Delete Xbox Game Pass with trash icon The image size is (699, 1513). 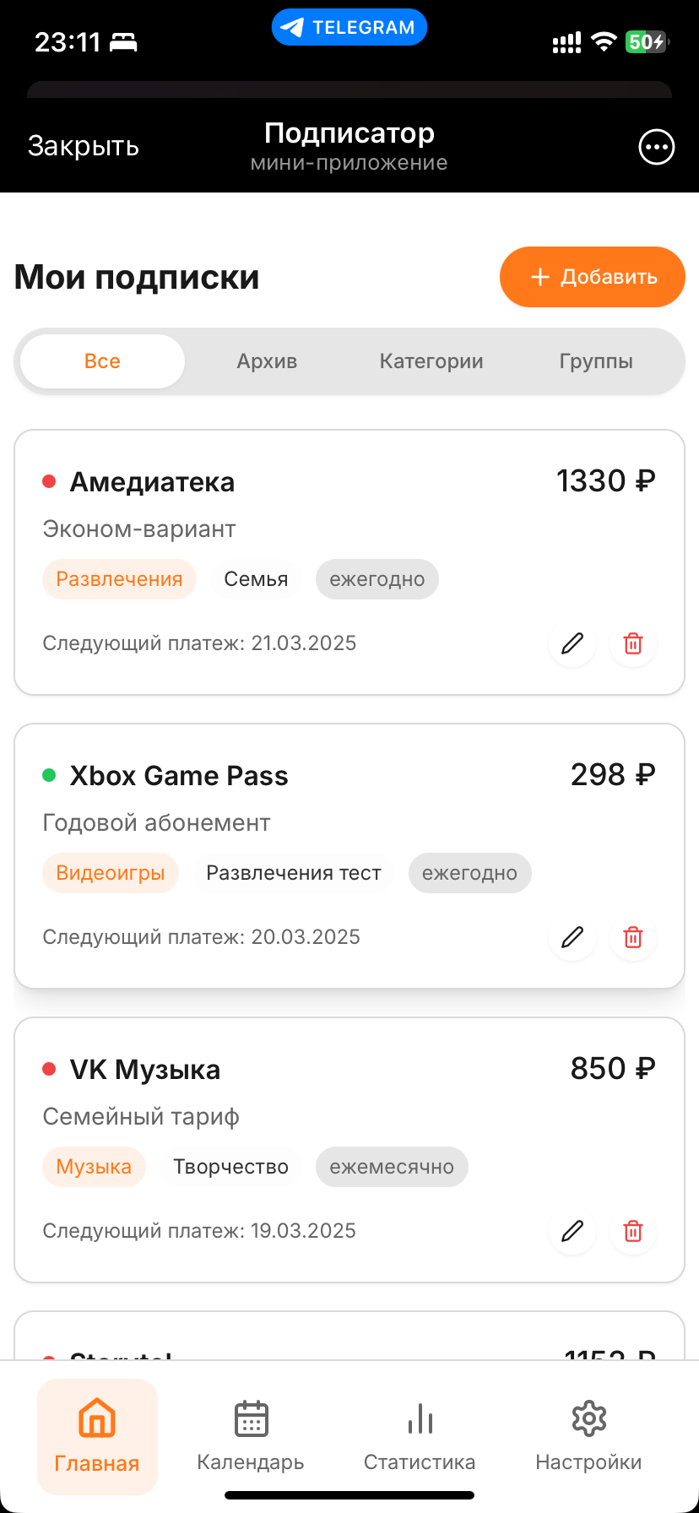point(632,937)
